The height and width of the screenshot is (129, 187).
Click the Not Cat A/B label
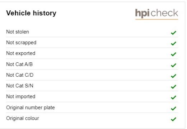(19, 64)
